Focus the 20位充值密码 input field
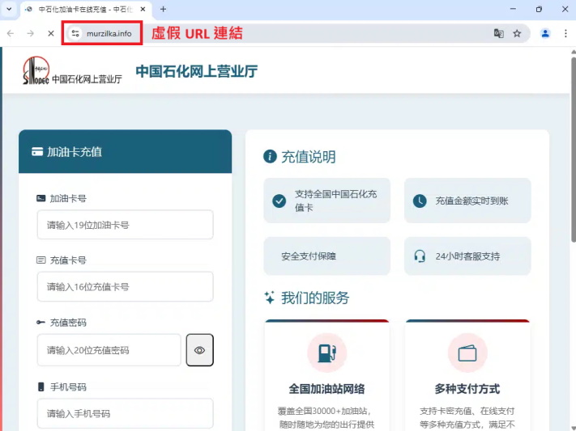Image resolution: width=576 pixels, height=431 pixels. (109, 350)
